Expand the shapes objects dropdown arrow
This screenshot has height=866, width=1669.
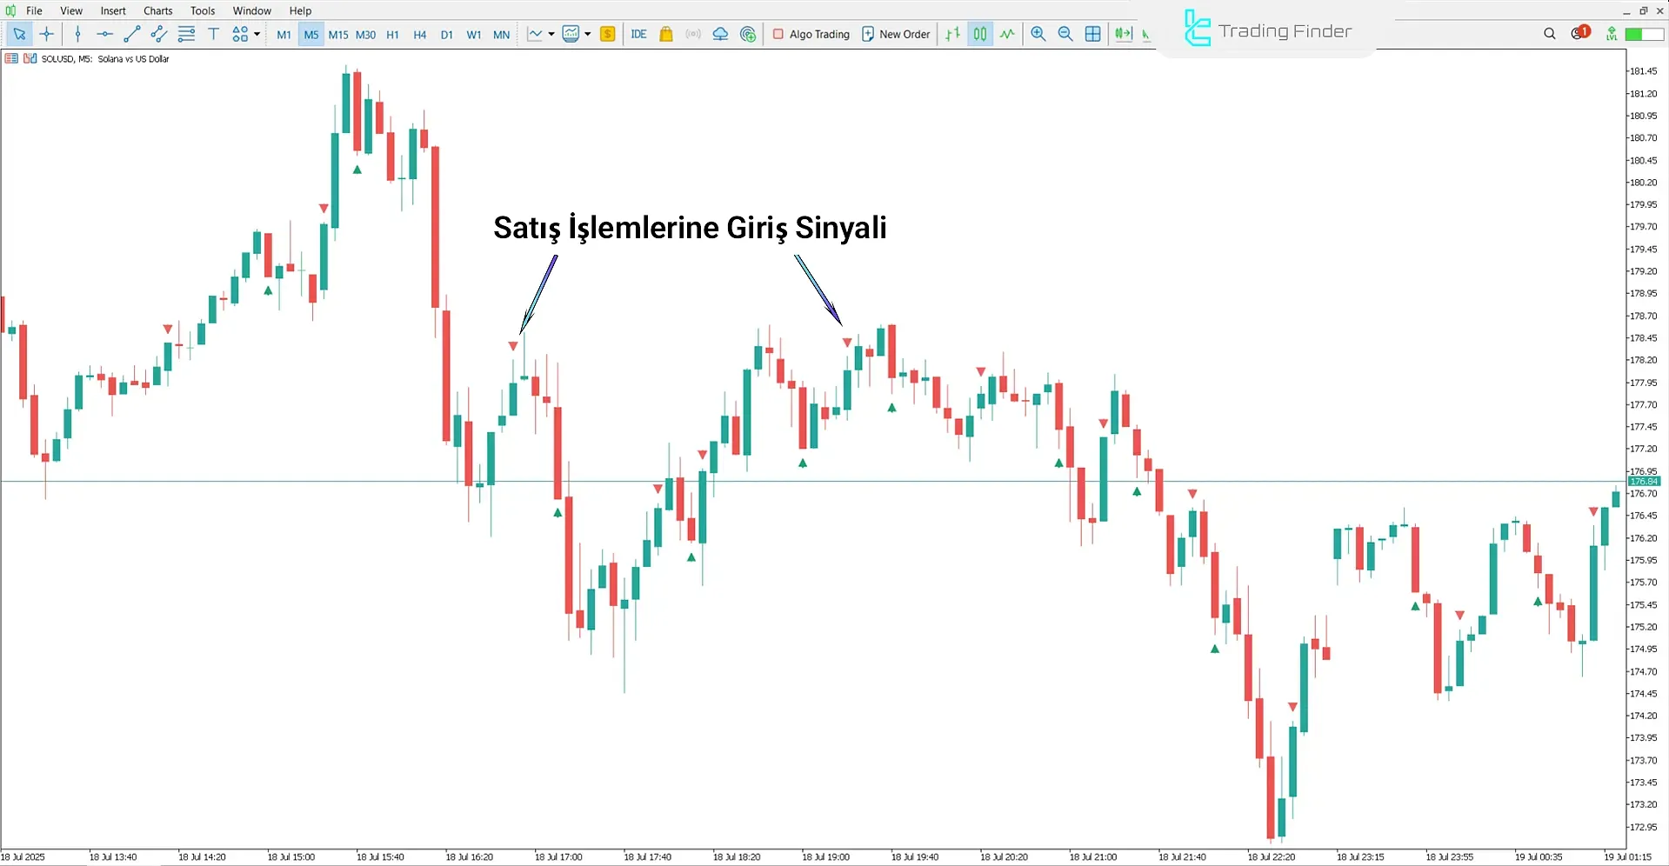(x=257, y=34)
